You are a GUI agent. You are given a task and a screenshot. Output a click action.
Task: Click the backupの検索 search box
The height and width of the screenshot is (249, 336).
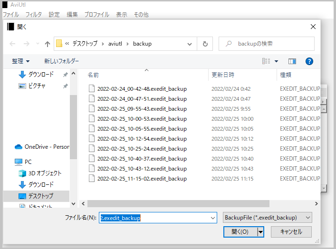[x=267, y=44]
